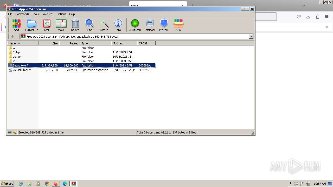Open the Options menu
This screenshot has width=333, height=187.
61,14
